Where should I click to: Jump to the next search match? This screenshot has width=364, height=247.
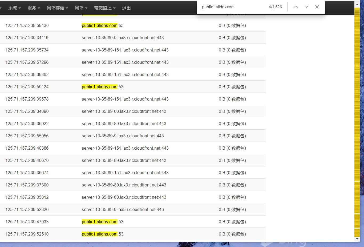click(306, 7)
